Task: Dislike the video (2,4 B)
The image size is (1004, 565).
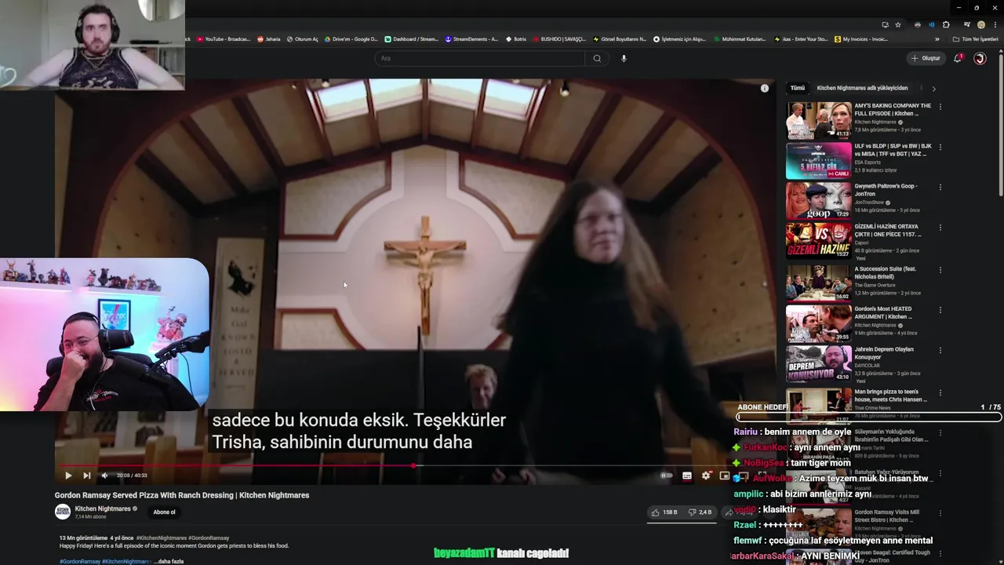Action: point(700,512)
